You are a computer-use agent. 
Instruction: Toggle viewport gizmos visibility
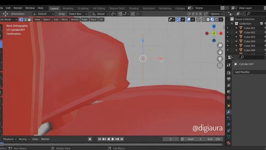[178, 20]
